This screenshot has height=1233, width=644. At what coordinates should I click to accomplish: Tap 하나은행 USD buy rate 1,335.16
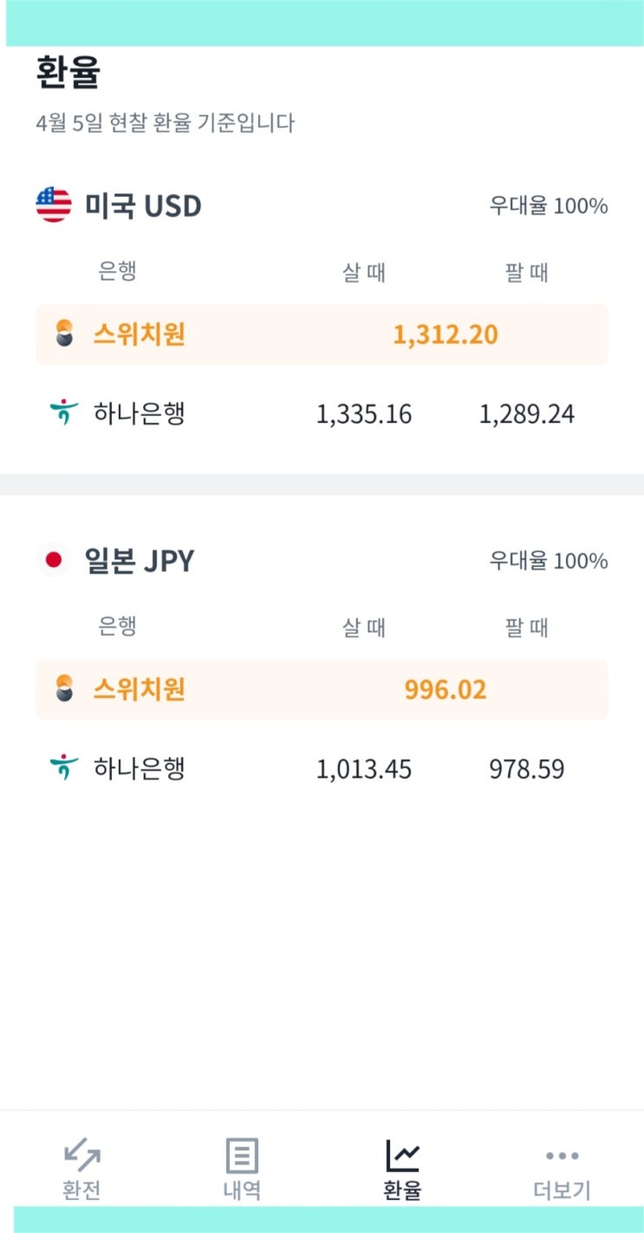coord(364,414)
